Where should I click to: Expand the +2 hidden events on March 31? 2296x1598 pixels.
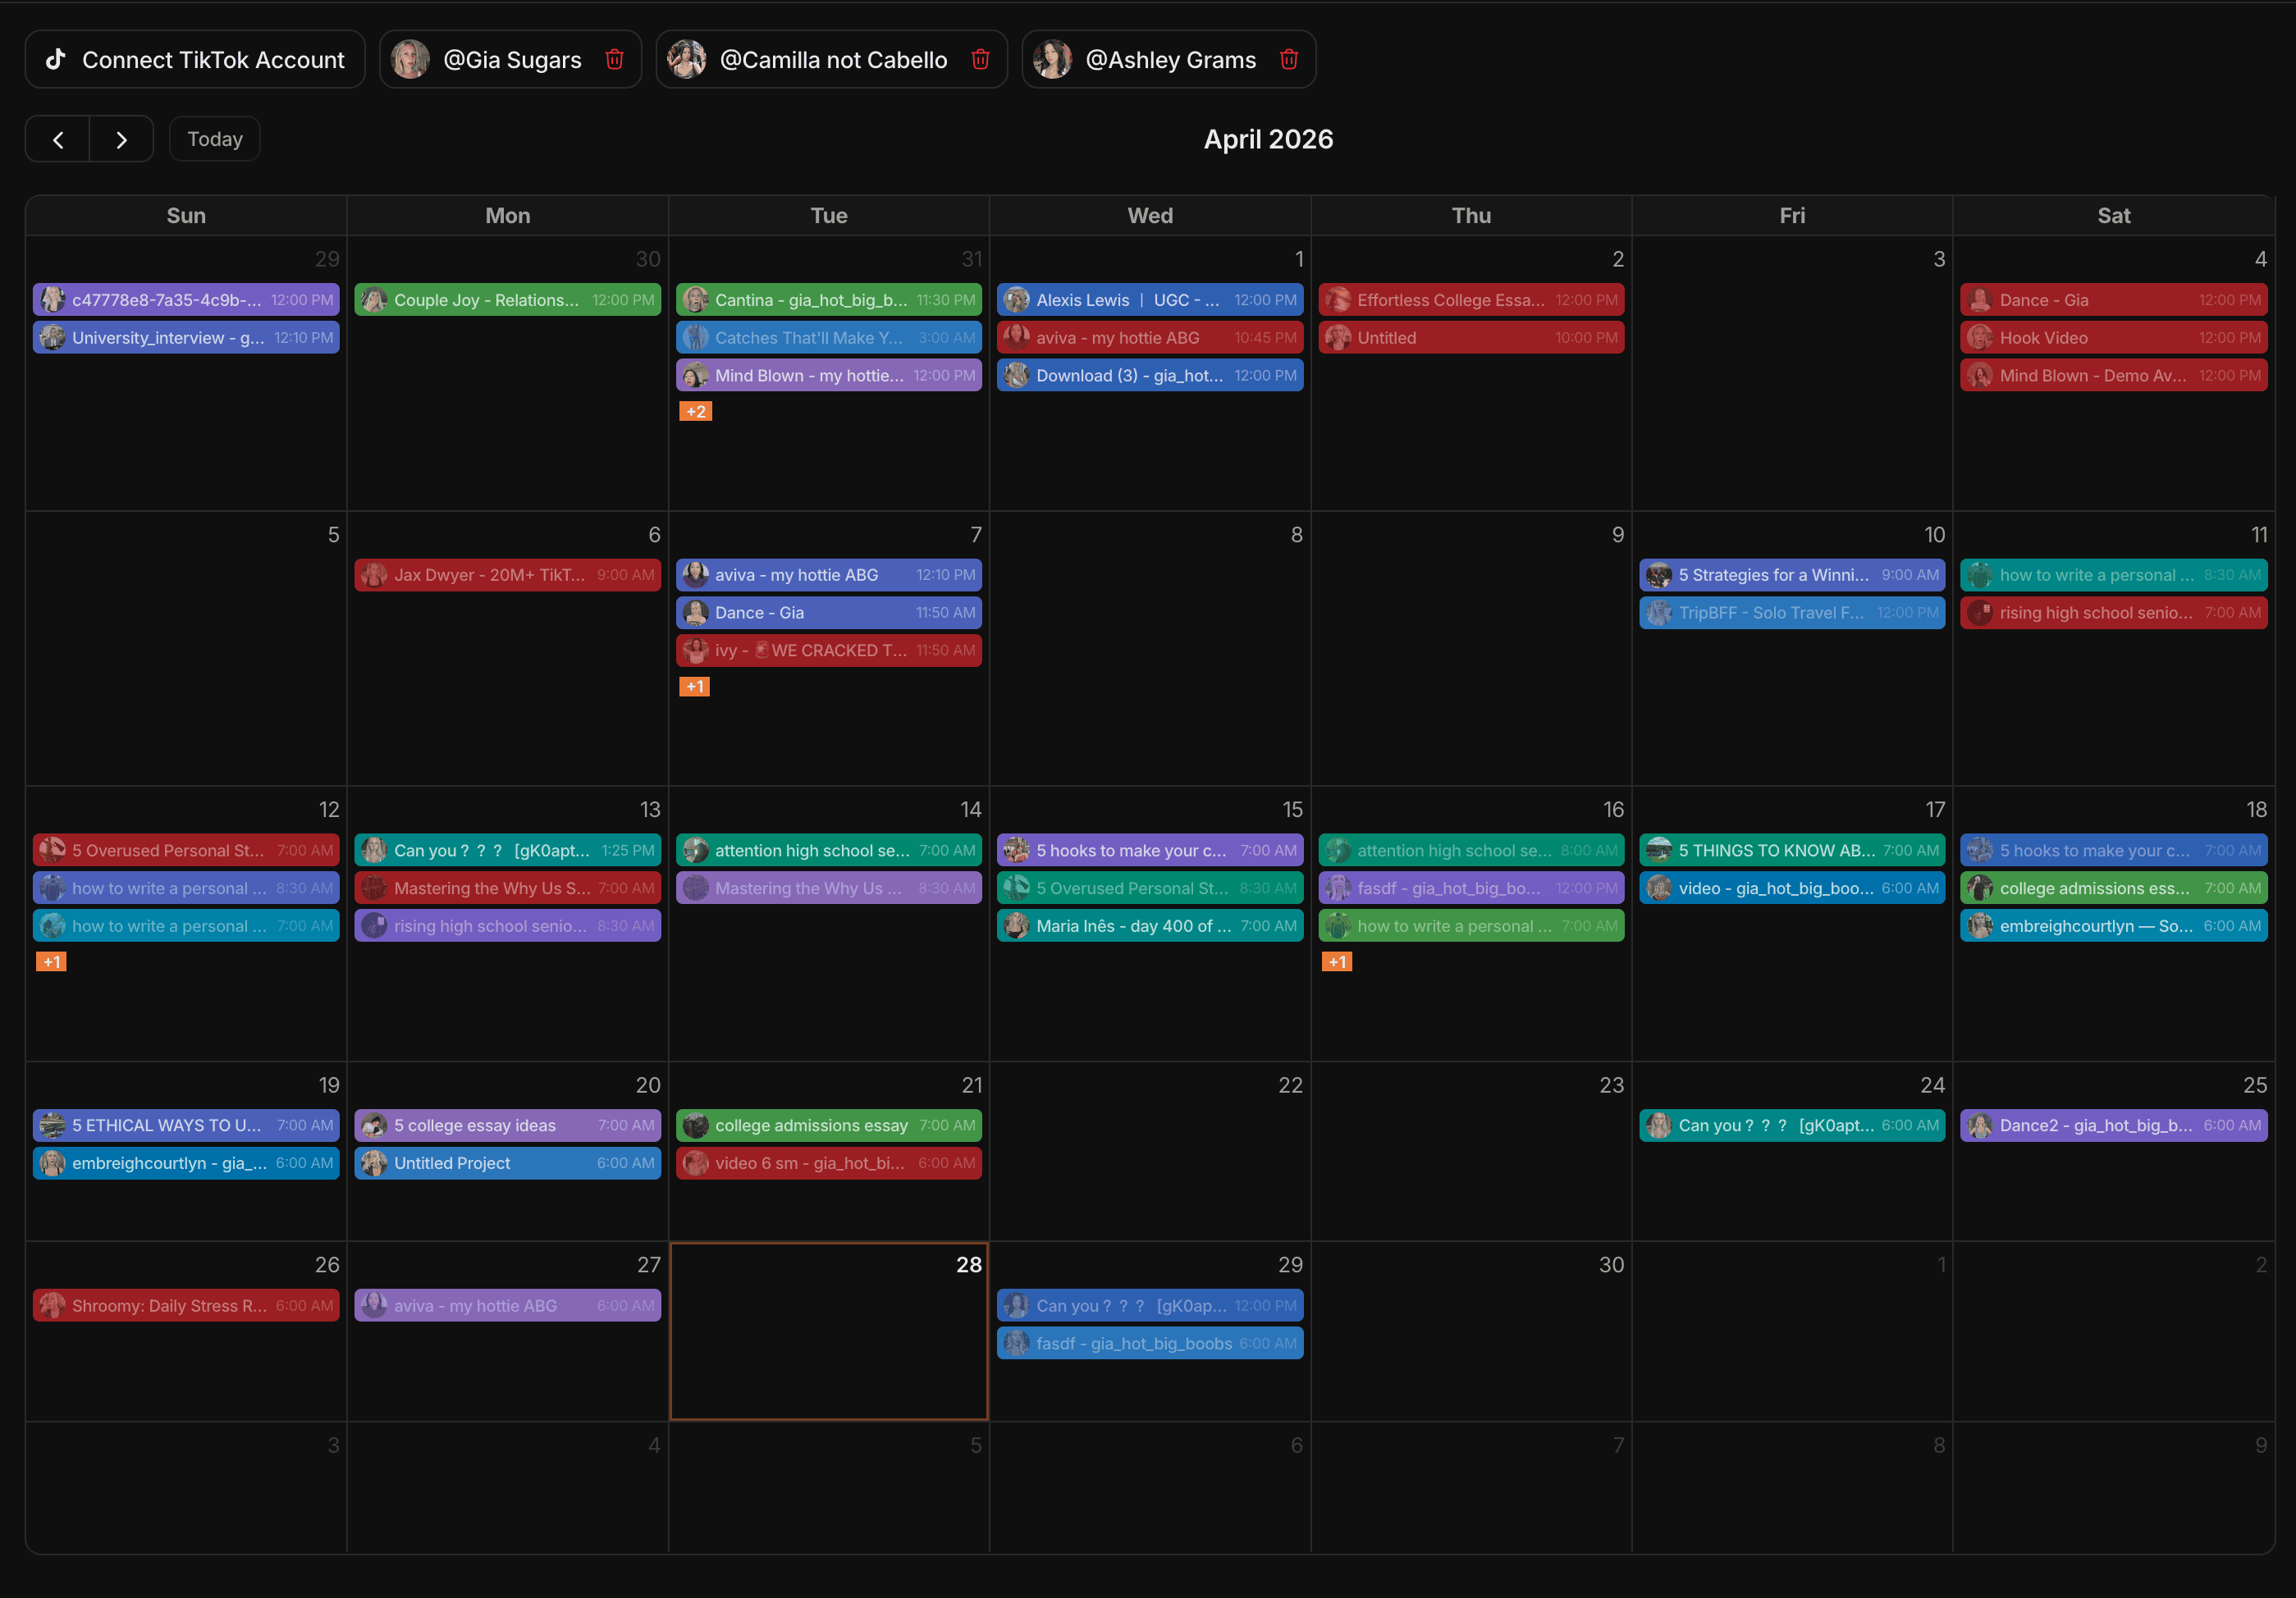pyautogui.click(x=695, y=411)
